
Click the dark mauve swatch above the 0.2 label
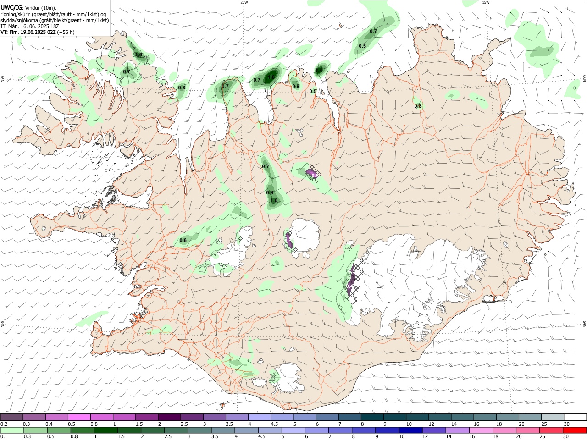[11, 417]
